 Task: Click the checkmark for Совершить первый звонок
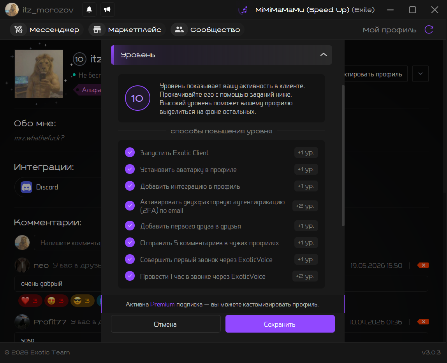pyautogui.click(x=130, y=259)
